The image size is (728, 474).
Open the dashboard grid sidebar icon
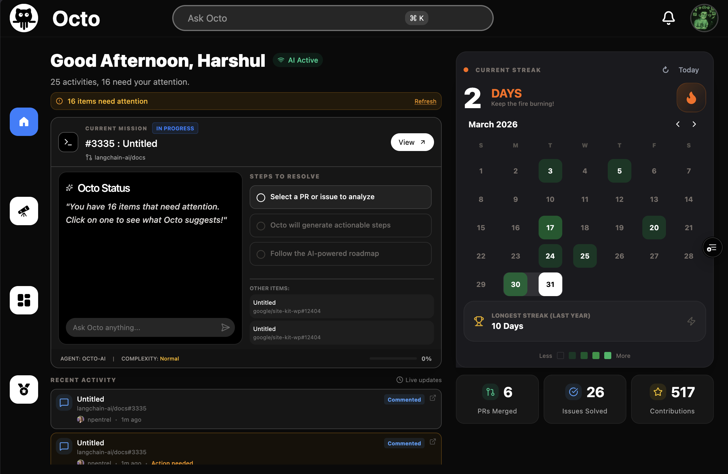pyautogui.click(x=24, y=300)
